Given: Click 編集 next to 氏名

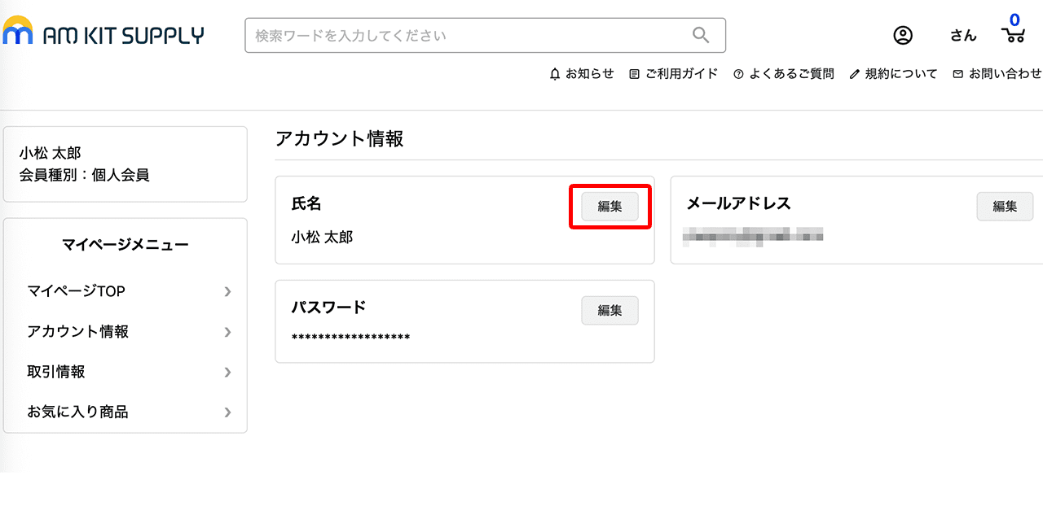Looking at the screenshot, I should pos(610,207).
